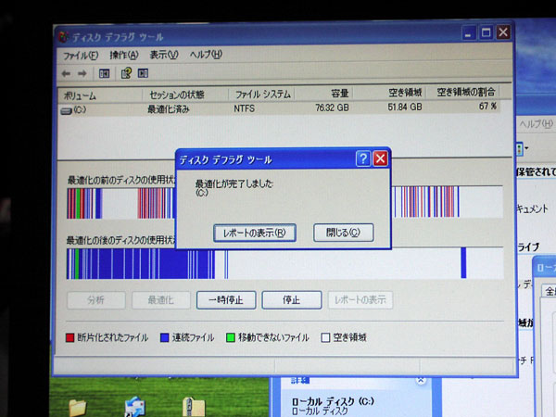This screenshot has height=417, width=556.
Task: Click the 最適化済み status cell
Action: (x=169, y=109)
